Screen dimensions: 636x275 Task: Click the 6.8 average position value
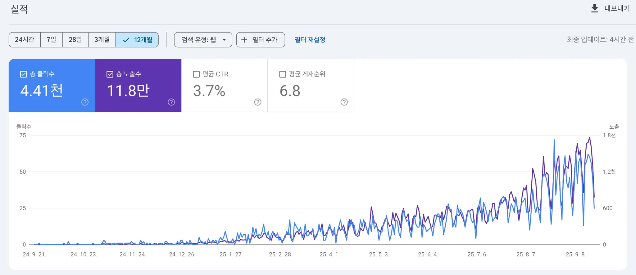pyautogui.click(x=290, y=91)
